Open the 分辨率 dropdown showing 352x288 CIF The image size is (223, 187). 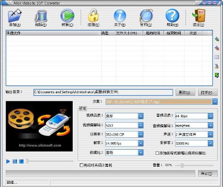point(140,135)
